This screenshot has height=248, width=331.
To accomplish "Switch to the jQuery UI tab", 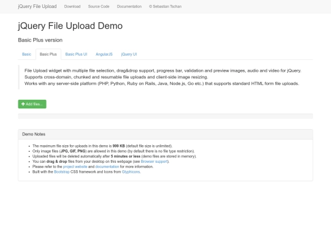I will tap(129, 54).
